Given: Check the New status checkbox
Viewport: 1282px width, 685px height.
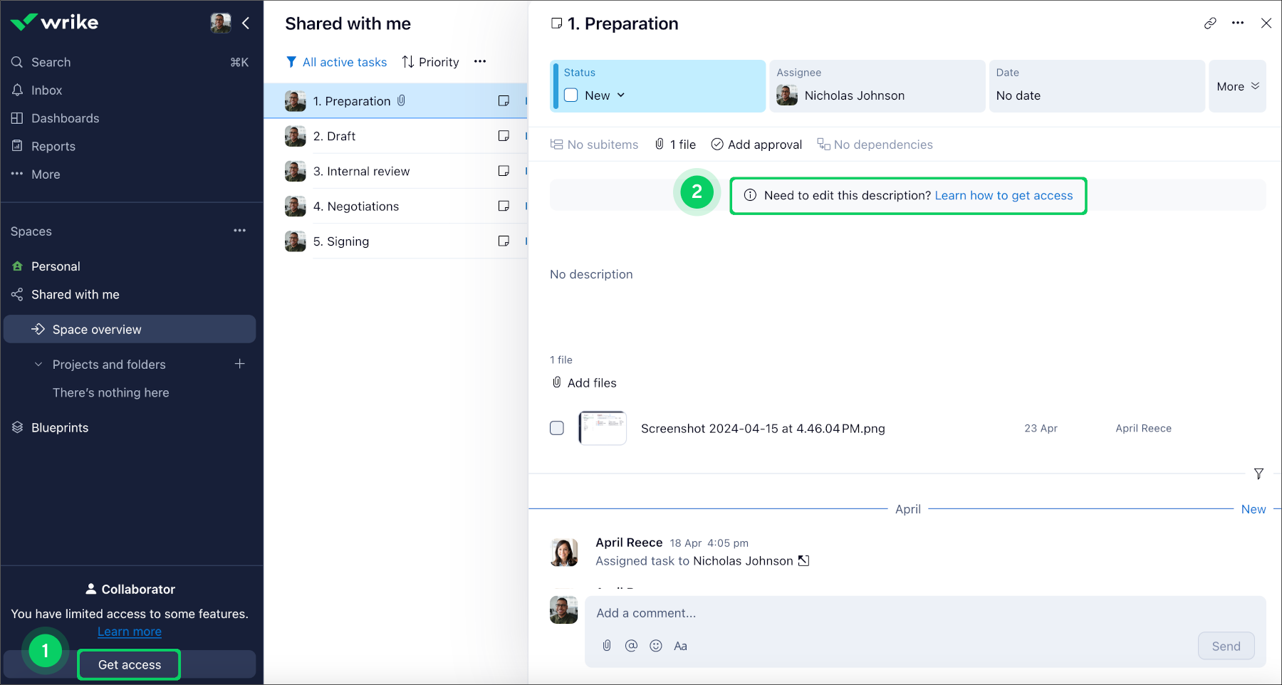Looking at the screenshot, I should coord(571,95).
